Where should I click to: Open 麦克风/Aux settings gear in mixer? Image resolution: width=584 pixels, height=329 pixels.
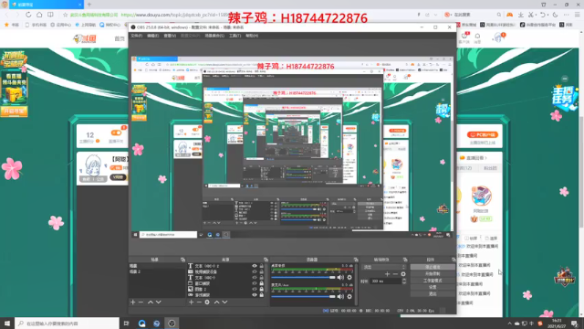coord(349,296)
